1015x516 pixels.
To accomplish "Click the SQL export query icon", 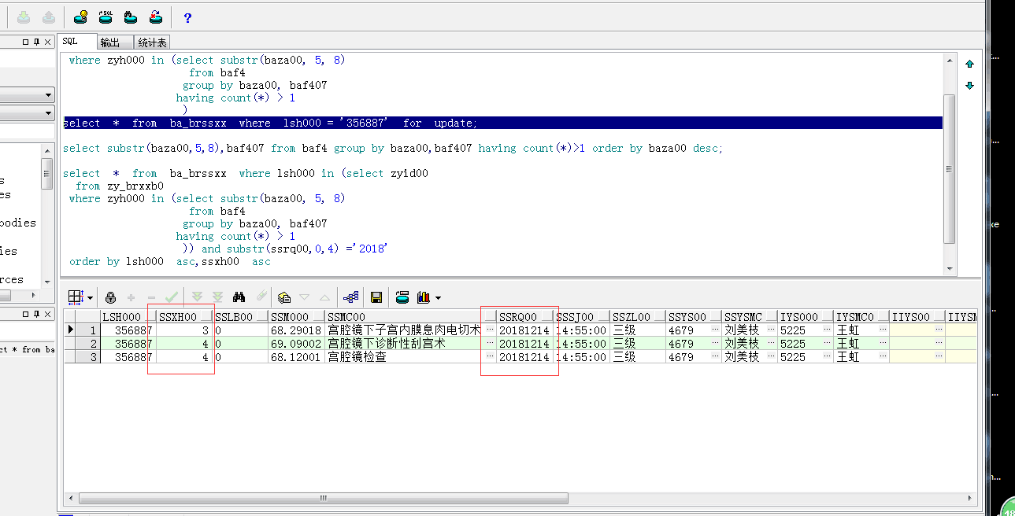I will tap(106, 17).
